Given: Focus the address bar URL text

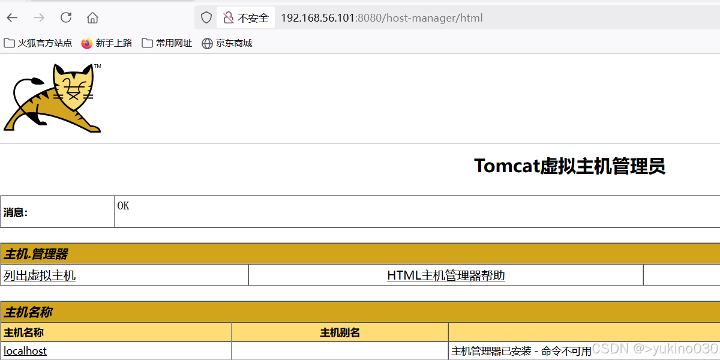Looking at the screenshot, I should tap(382, 18).
